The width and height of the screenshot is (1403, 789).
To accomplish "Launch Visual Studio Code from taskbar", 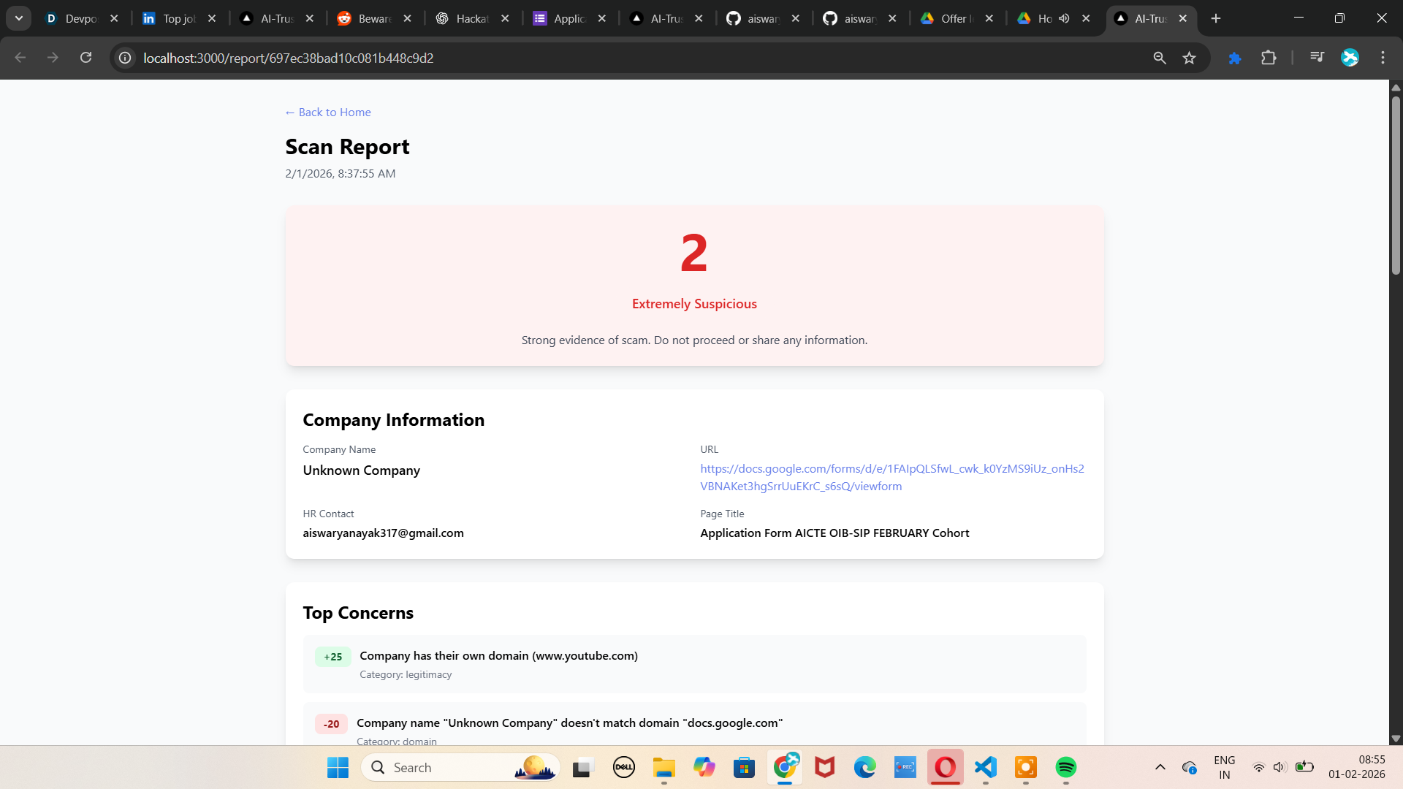I will (x=986, y=767).
